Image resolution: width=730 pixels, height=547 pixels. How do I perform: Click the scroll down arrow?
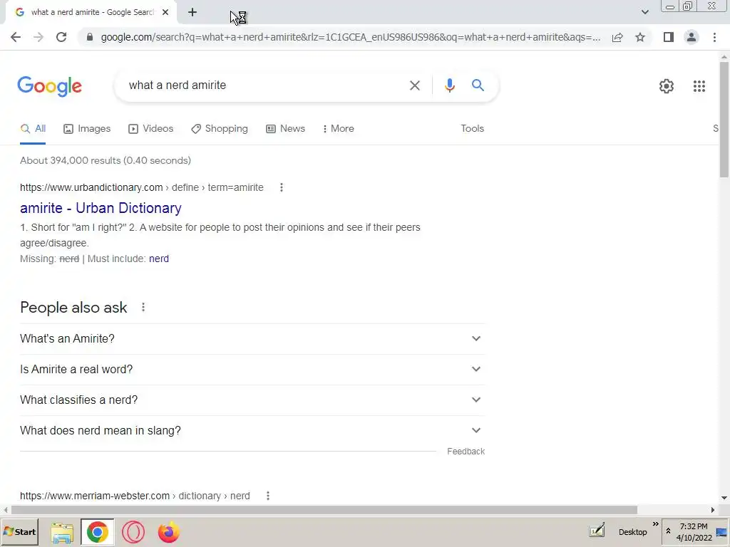click(x=724, y=498)
